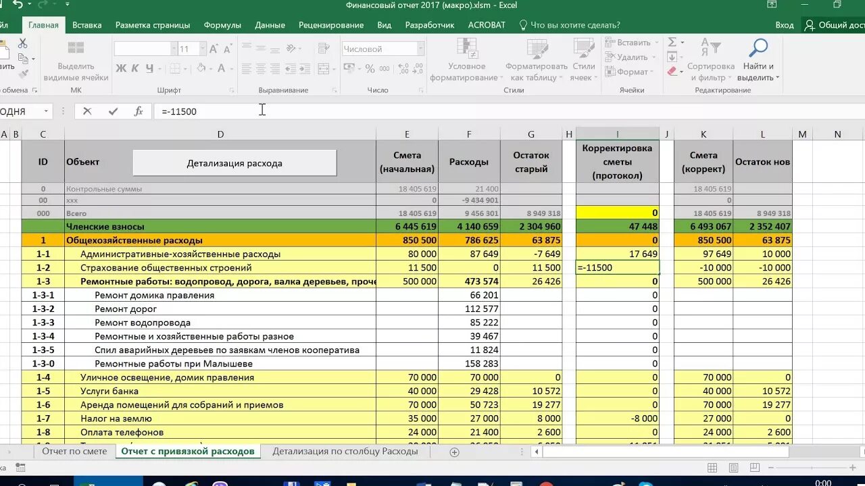The height and width of the screenshot is (486, 865).
Task: Open the borders dropdown arrow
Action: tap(184, 69)
